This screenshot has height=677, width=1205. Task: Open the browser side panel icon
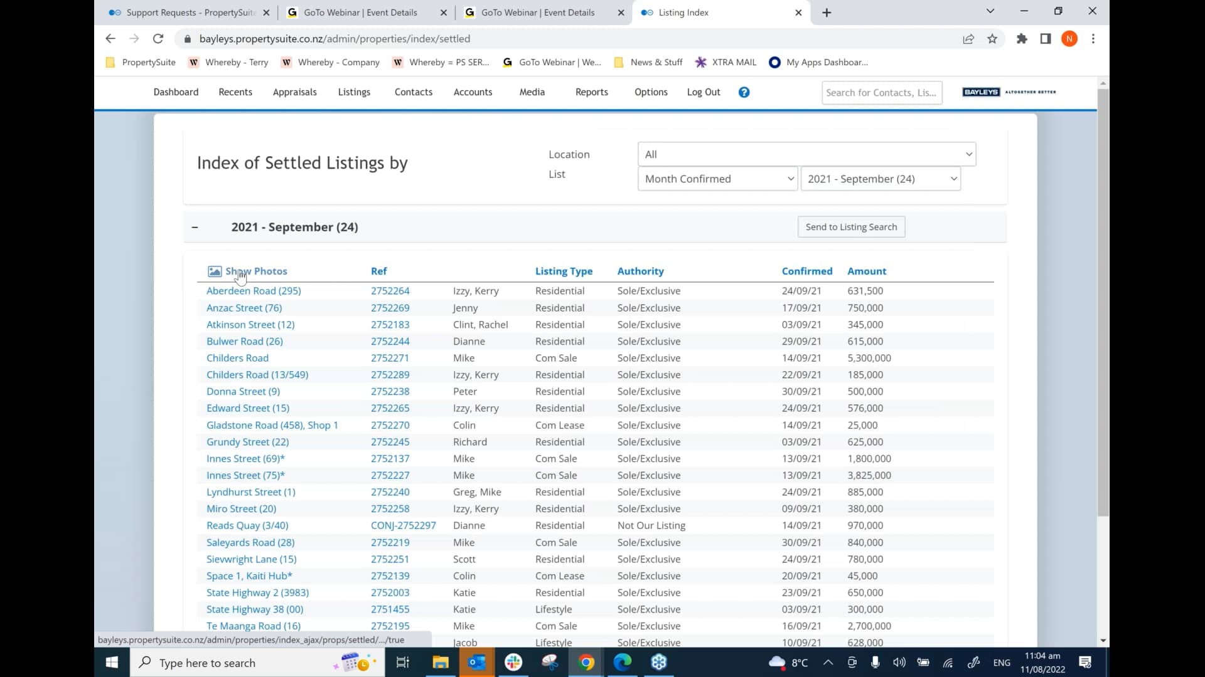pyautogui.click(x=1046, y=39)
